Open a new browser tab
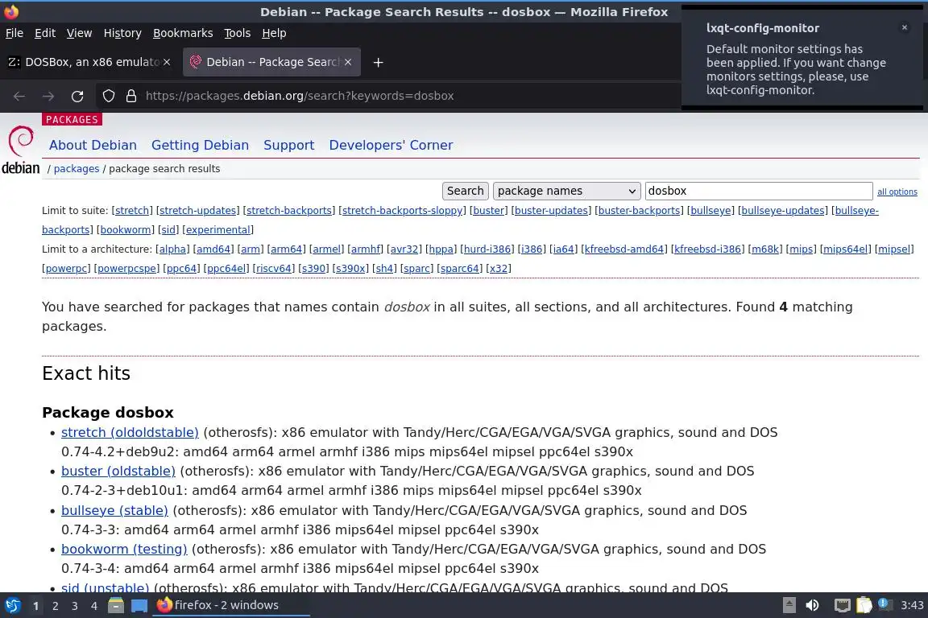 (378, 62)
